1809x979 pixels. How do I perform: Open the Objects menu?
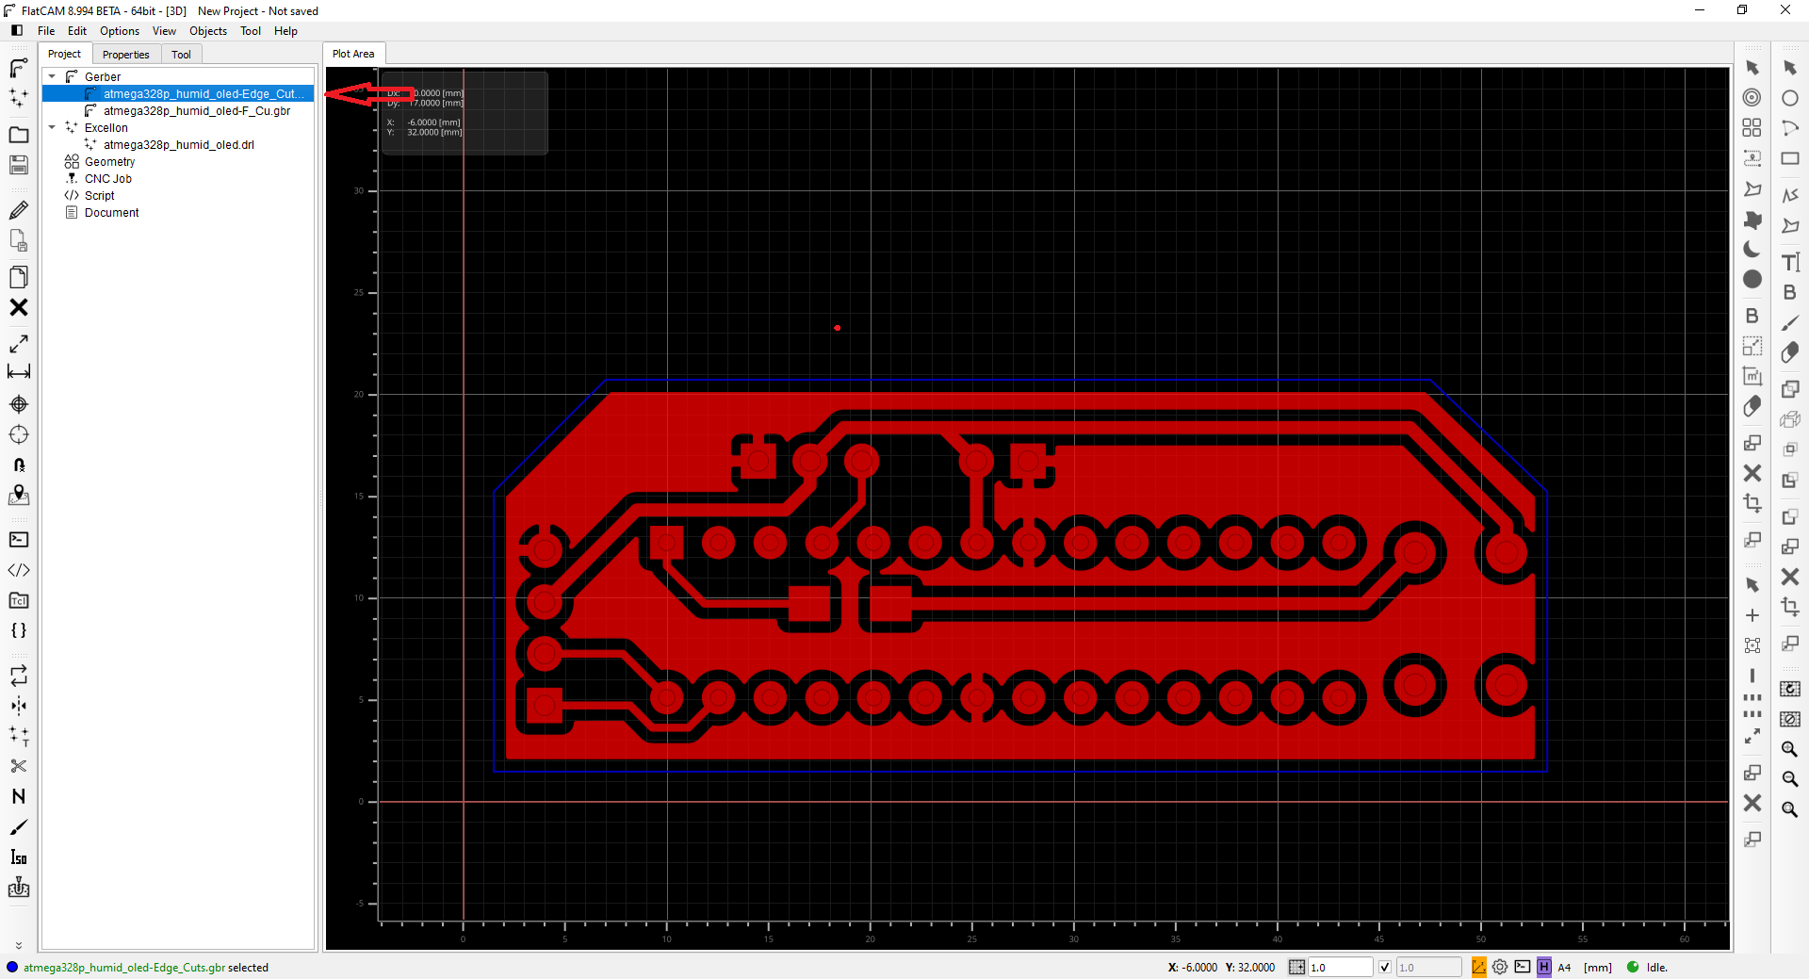pyautogui.click(x=208, y=31)
